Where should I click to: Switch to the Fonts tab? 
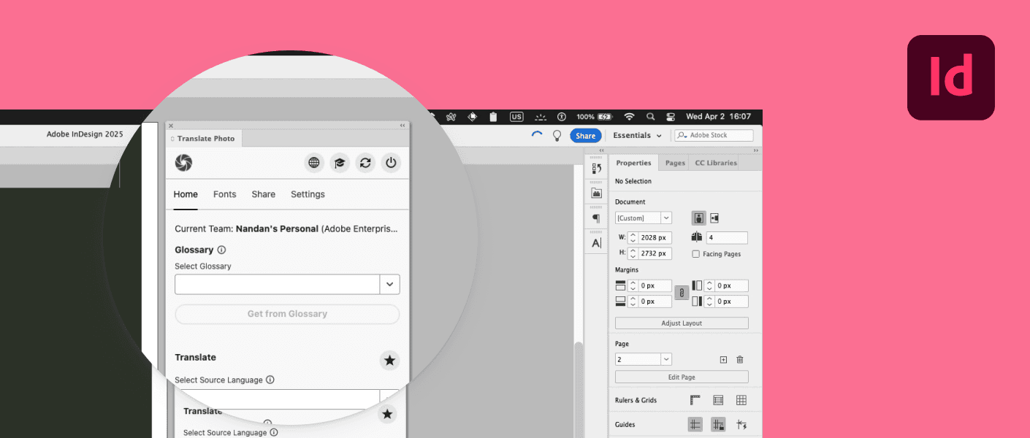point(225,194)
